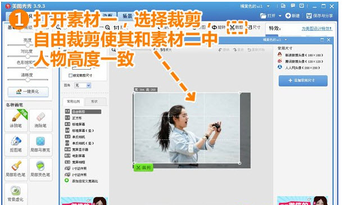344x205 pixels.
Task: Open the main window user account dropdown
Action: point(268,6)
